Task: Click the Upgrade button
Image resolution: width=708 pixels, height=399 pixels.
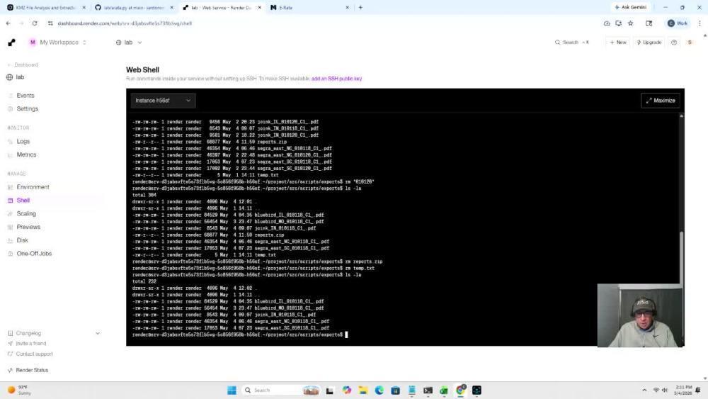Action: tap(649, 42)
